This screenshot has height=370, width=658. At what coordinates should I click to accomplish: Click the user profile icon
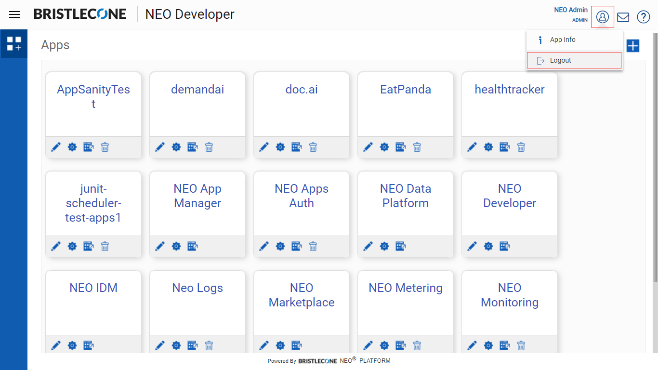[603, 17]
